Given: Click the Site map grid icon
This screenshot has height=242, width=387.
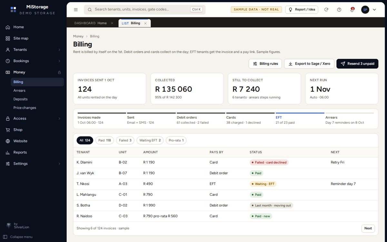Looking at the screenshot, I should click(x=8, y=38).
